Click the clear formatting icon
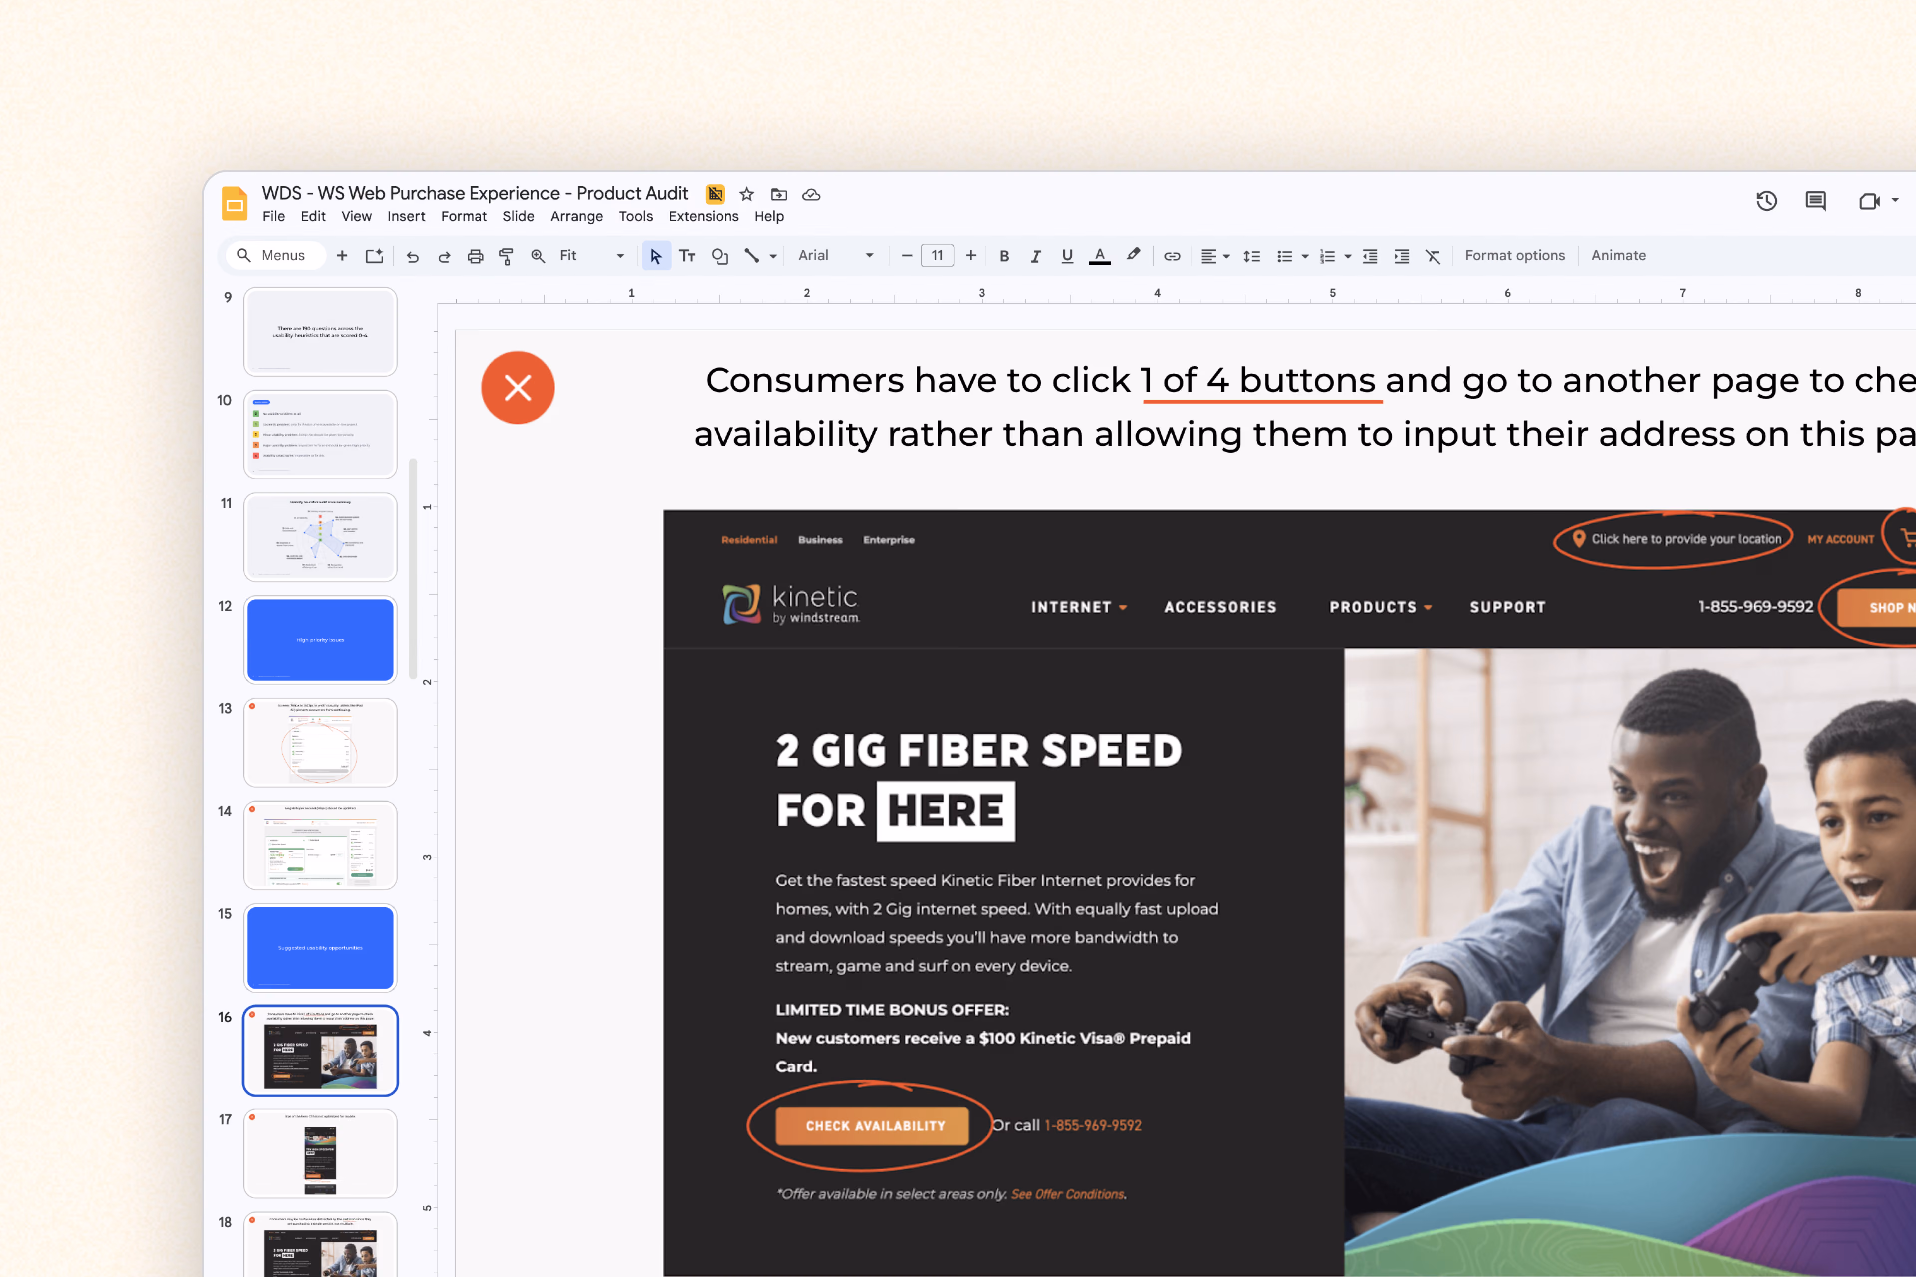Viewport: 1916px width, 1277px height. click(x=1433, y=256)
